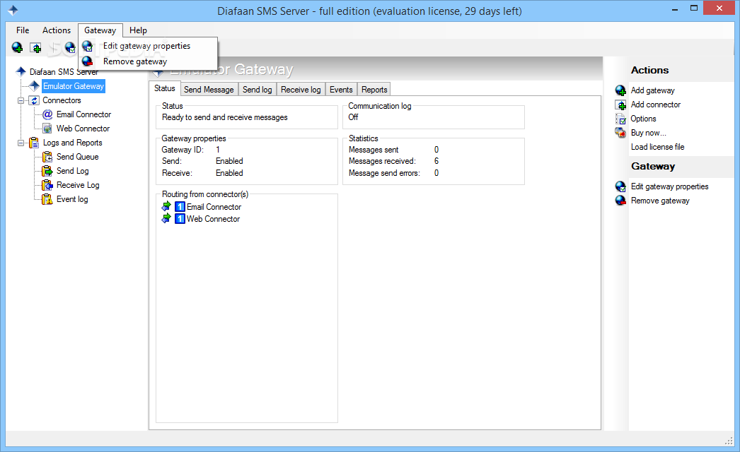Image resolution: width=740 pixels, height=452 pixels.
Task: Click the blue 1 icon for Web Connector
Action: point(180,219)
